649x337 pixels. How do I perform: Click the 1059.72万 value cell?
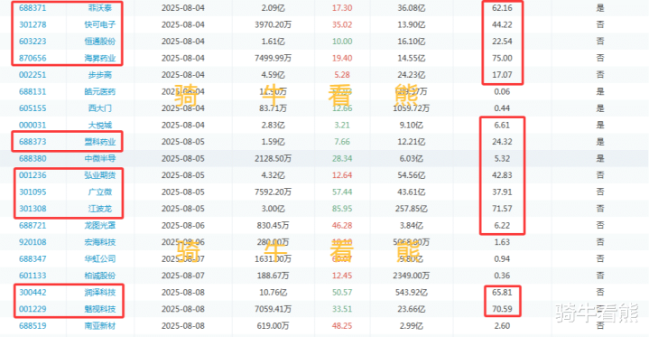tap(411, 108)
